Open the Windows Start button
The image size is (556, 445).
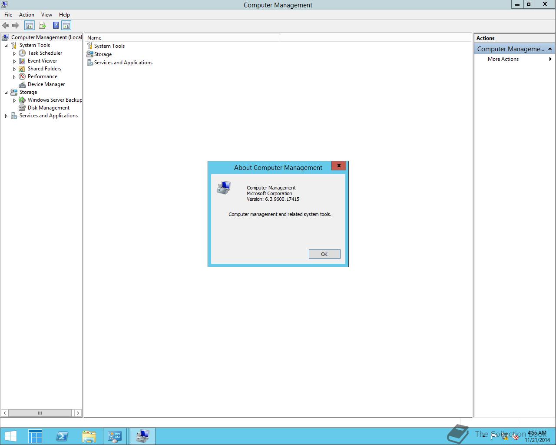pyautogui.click(x=10, y=436)
